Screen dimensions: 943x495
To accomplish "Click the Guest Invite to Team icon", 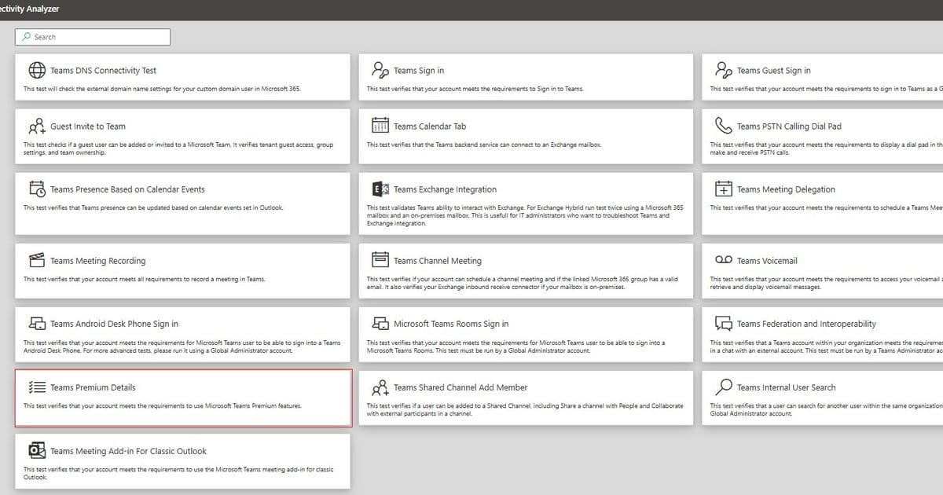I will tap(37, 126).
